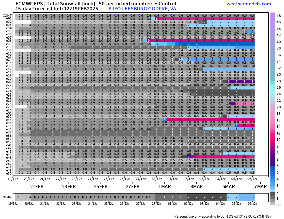284x219 pixels.
Task: Click the 5MAR date marker
Action: pyautogui.click(x=229, y=186)
